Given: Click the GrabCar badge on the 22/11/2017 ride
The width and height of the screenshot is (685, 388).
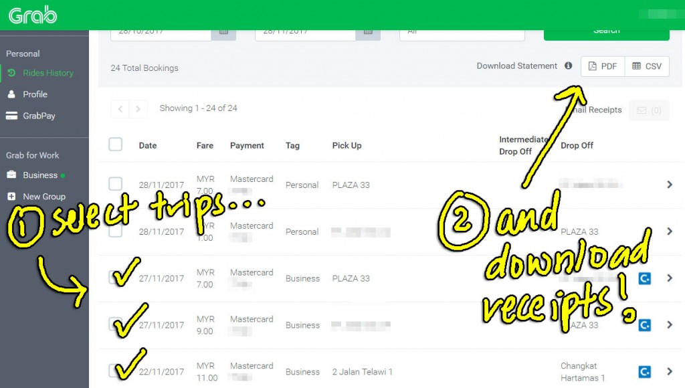Looking at the screenshot, I should pyautogui.click(x=644, y=371).
